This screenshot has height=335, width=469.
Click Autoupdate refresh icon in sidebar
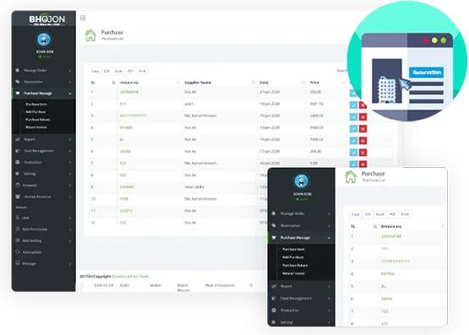tap(18, 252)
